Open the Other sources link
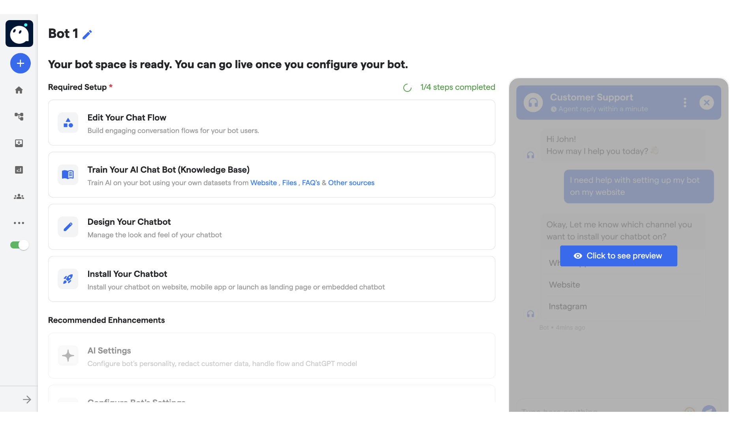This screenshot has height=426, width=737. (x=351, y=183)
